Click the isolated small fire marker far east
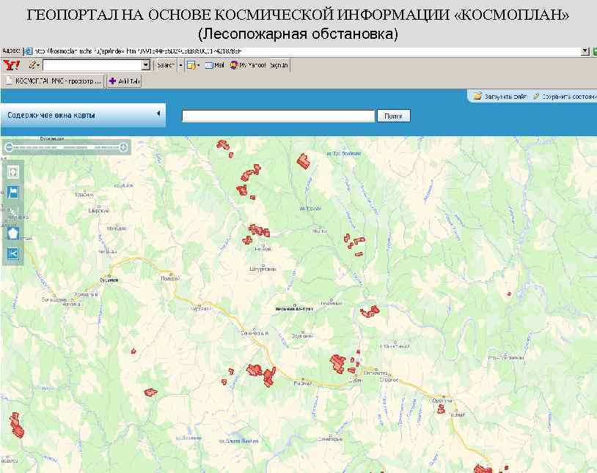 tap(509, 294)
